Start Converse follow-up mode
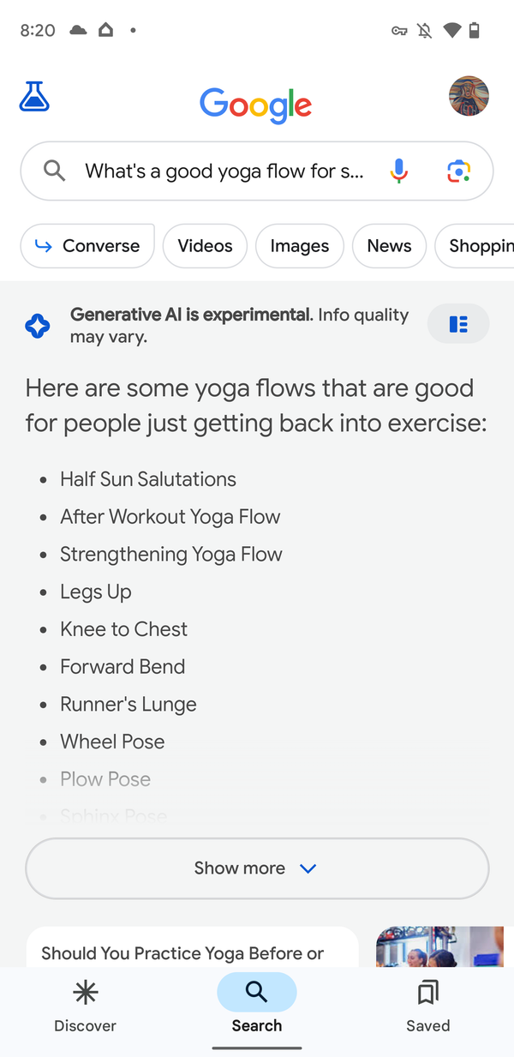The width and height of the screenshot is (514, 1057). pyautogui.click(x=87, y=246)
